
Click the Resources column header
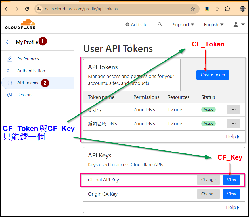tap(178, 97)
